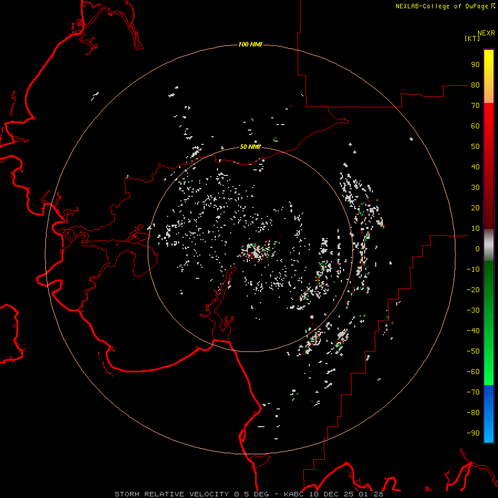This screenshot has width=498, height=498.
Task: Click the -50 value on velocity scale
Action: [473, 351]
